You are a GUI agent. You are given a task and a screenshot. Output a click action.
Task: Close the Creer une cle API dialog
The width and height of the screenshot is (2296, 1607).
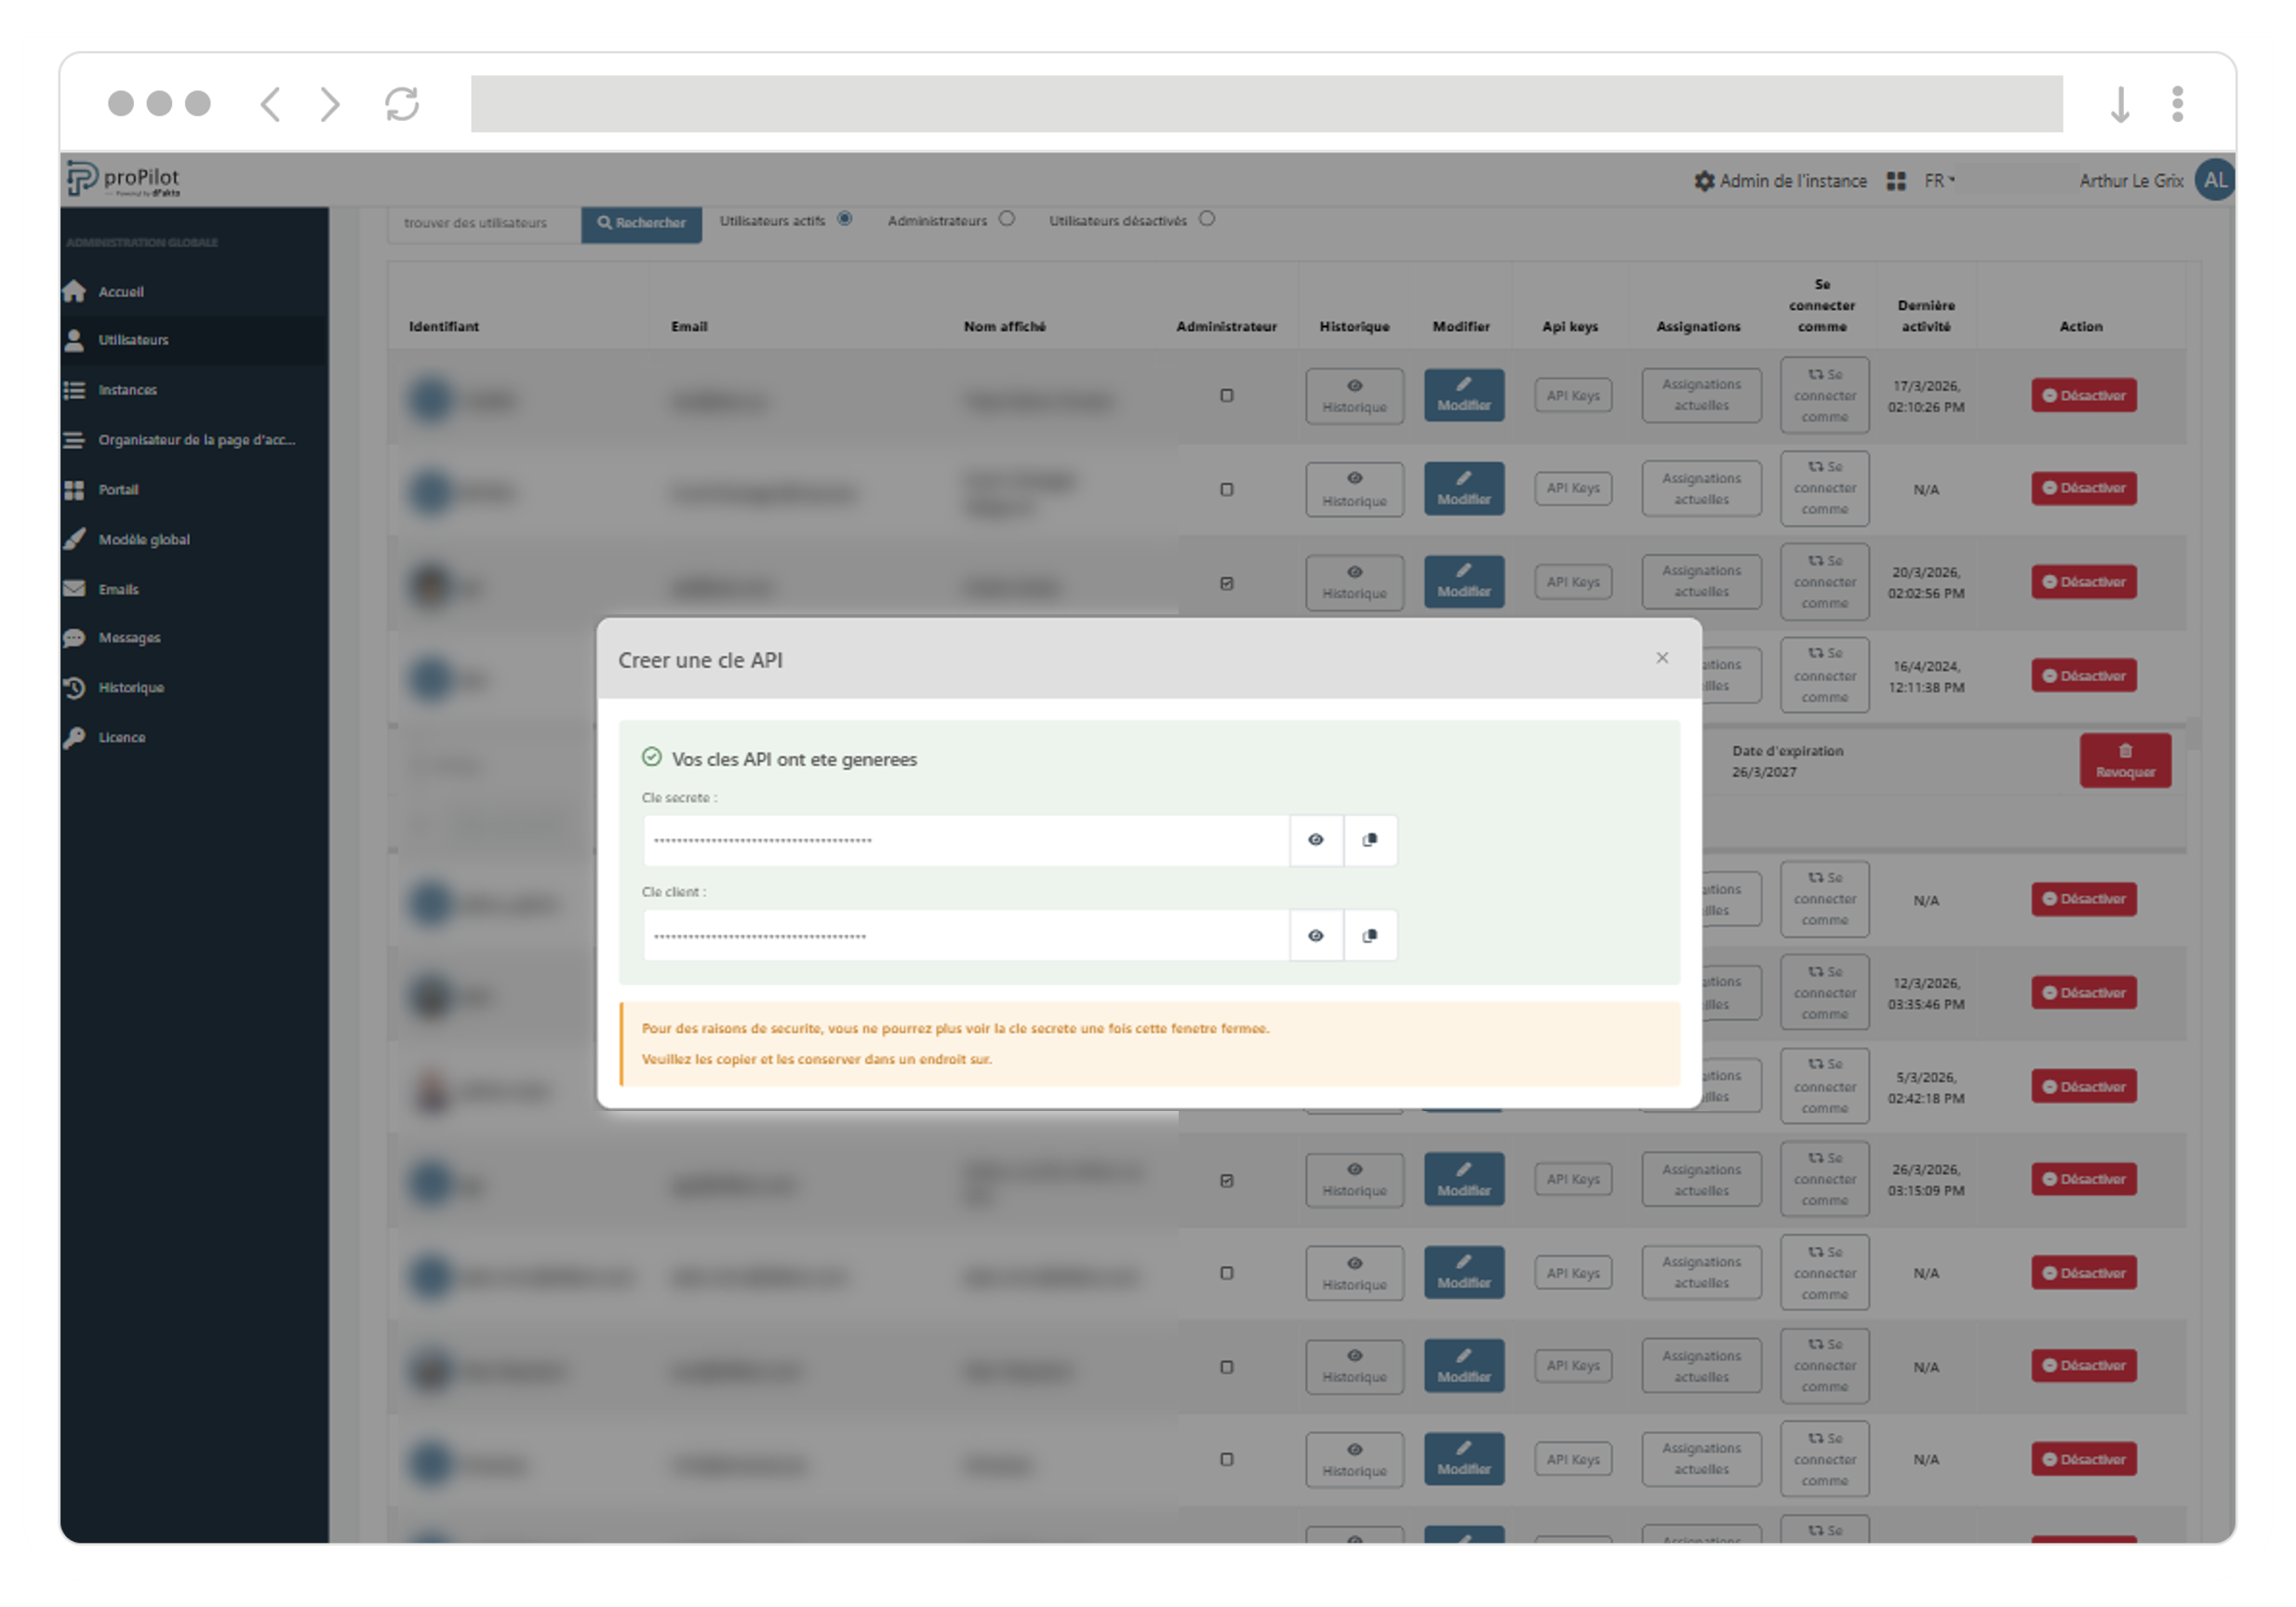[1662, 658]
